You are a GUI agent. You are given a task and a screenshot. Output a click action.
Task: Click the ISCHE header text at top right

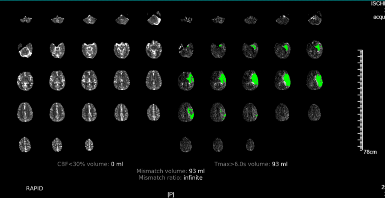[377, 3]
